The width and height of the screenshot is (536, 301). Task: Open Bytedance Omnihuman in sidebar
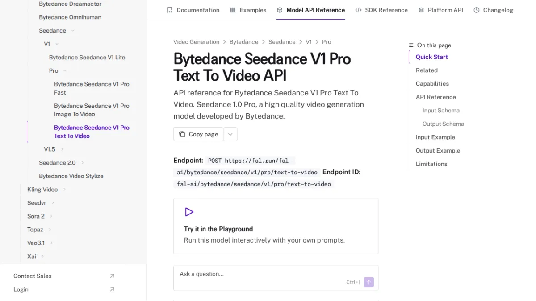point(70,17)
